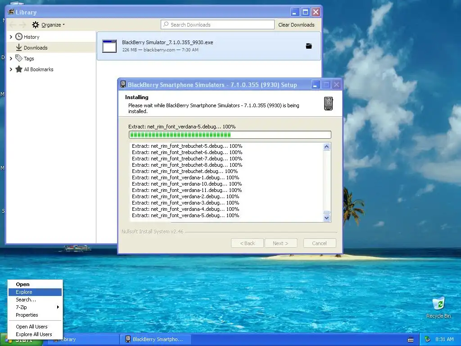
Task: Switch to the BlackBerry Smartpho... taskbar button
Action: 156,339
